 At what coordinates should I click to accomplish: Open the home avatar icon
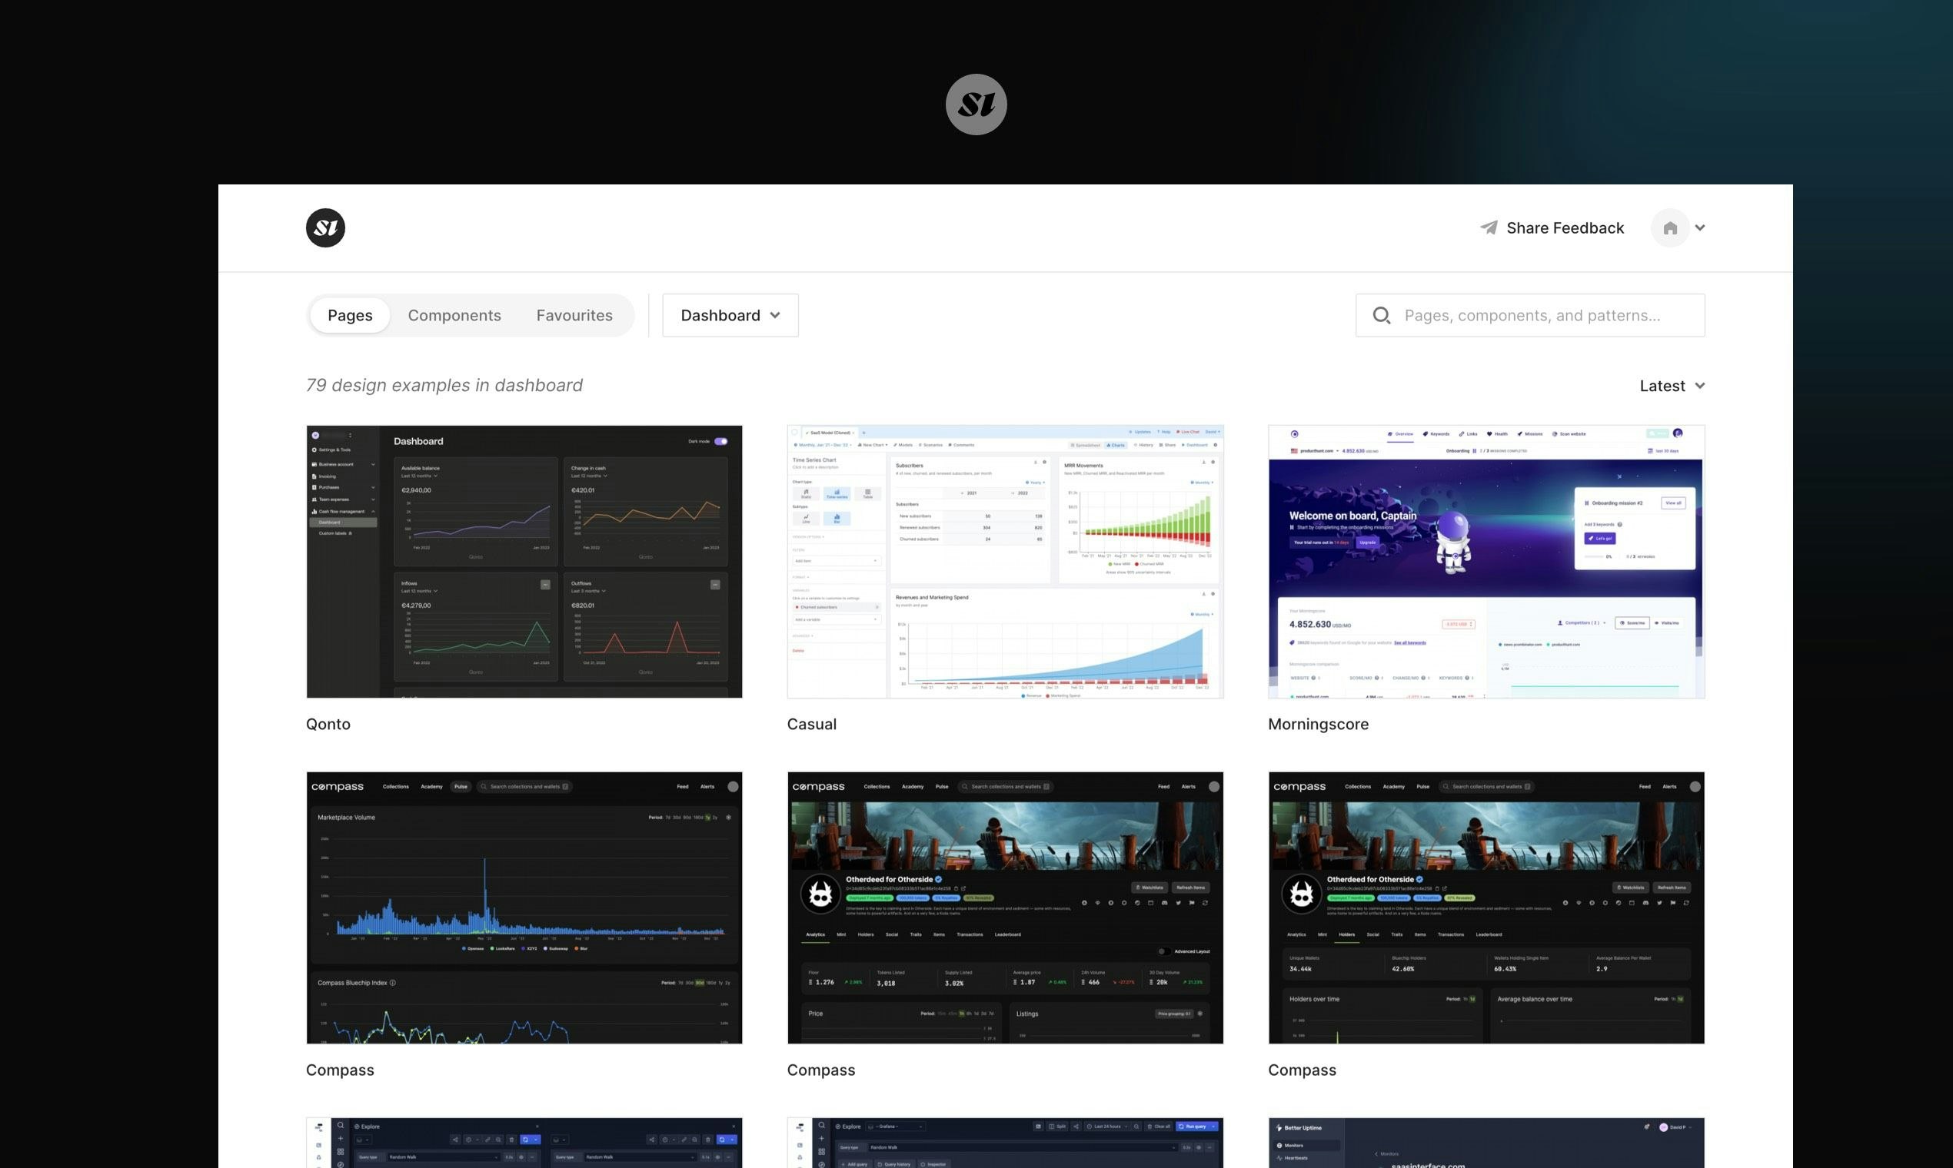click(x=1669, y=228)
